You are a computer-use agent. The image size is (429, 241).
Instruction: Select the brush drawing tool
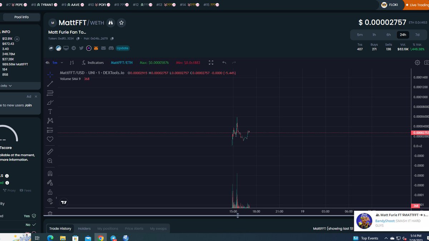tap(50, 102)
